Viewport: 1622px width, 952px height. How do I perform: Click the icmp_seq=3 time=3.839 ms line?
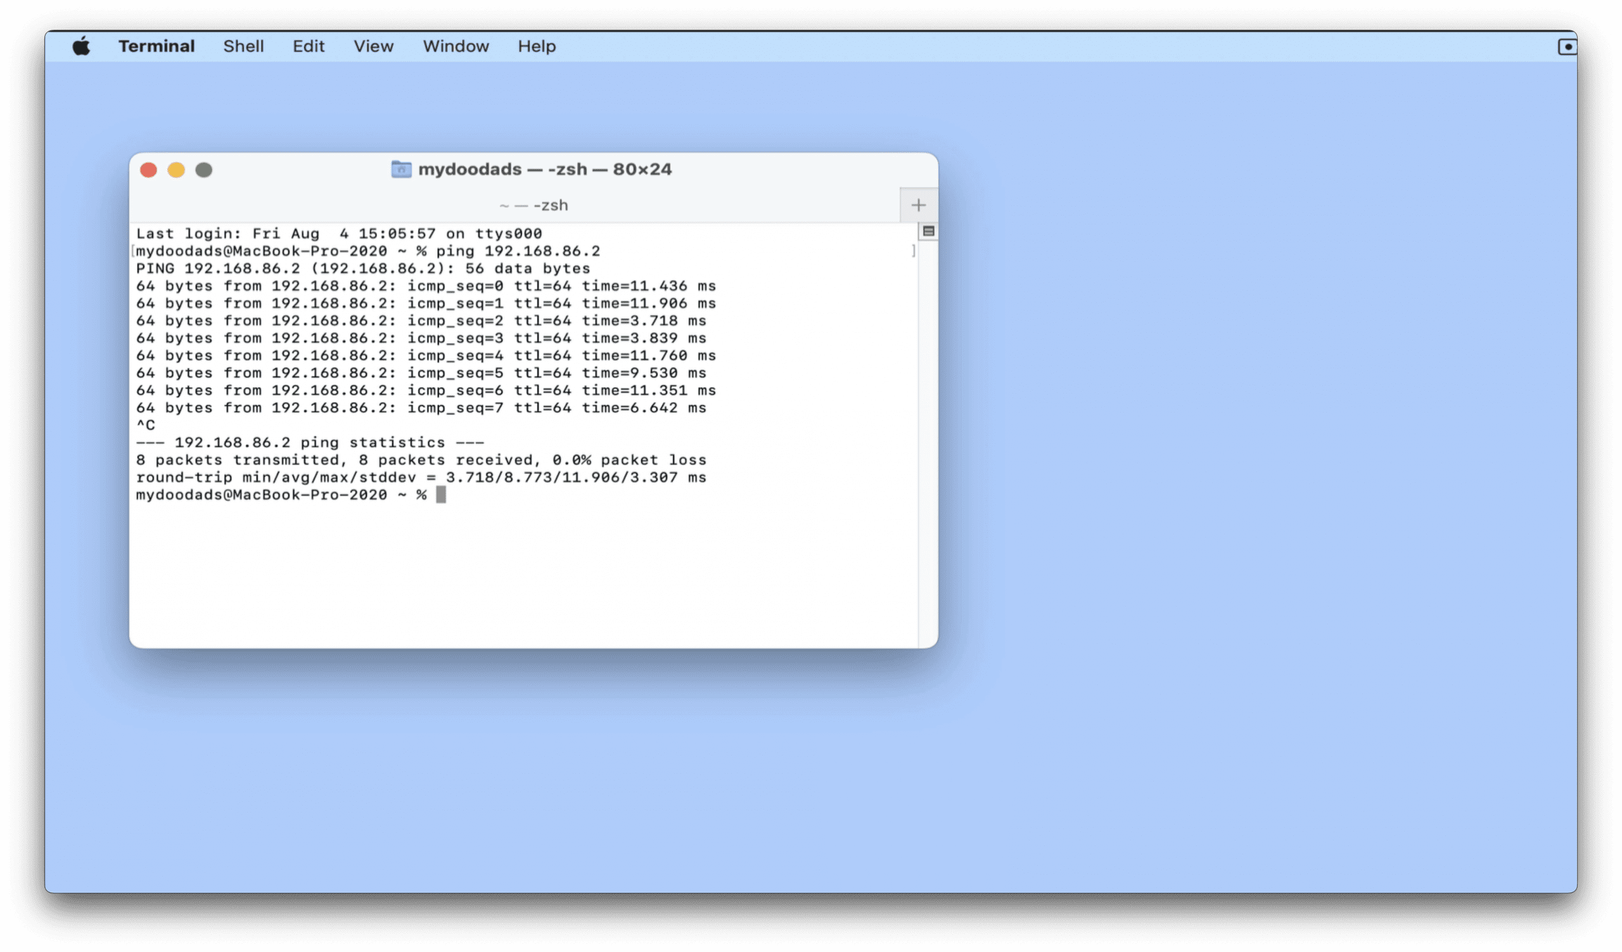tap(421, 338)
